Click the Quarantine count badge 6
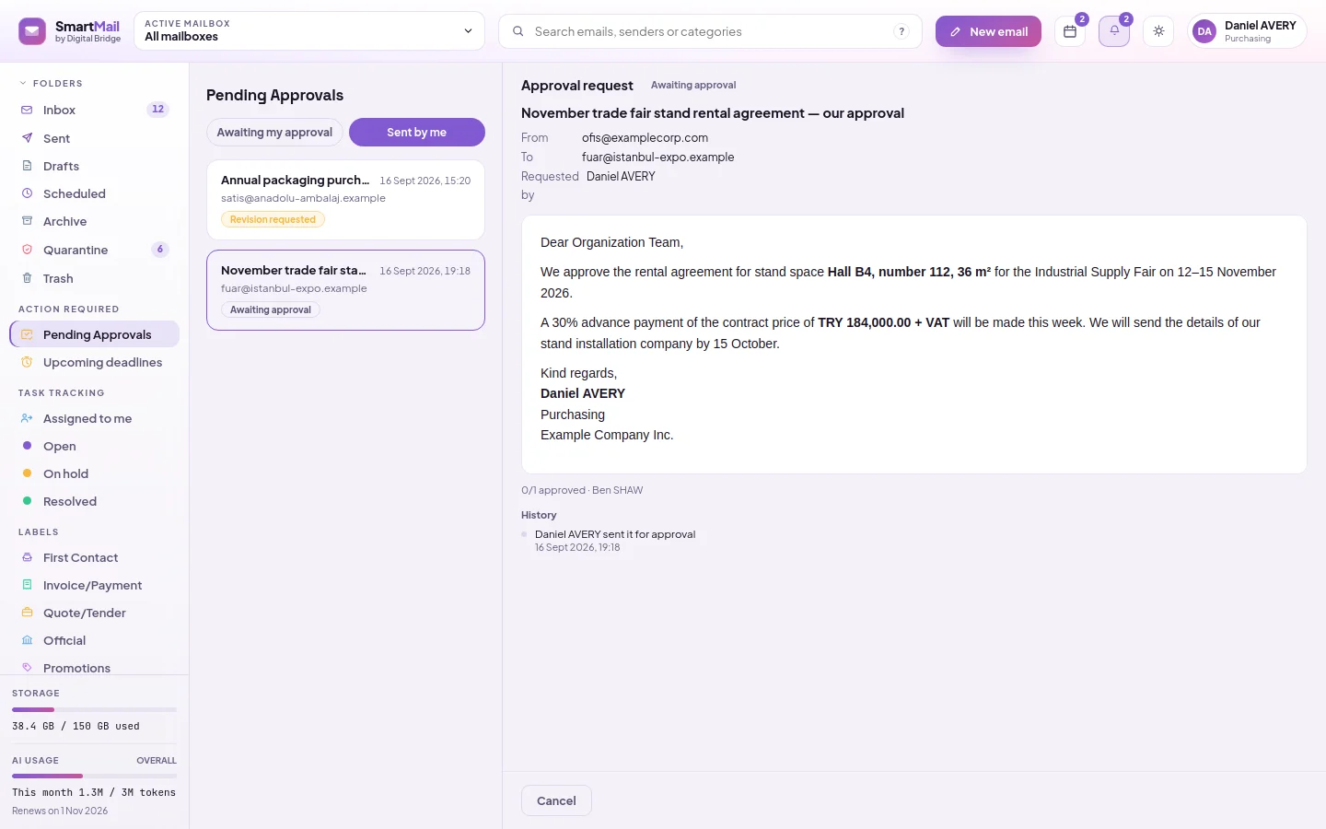The width and height of the screenshot is (1326, 829). [x=160, y=250]
